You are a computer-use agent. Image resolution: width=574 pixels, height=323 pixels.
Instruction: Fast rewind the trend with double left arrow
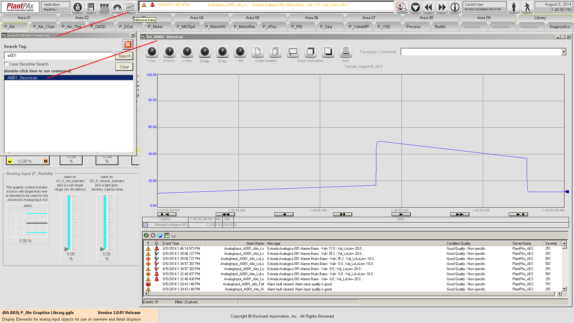225,214
